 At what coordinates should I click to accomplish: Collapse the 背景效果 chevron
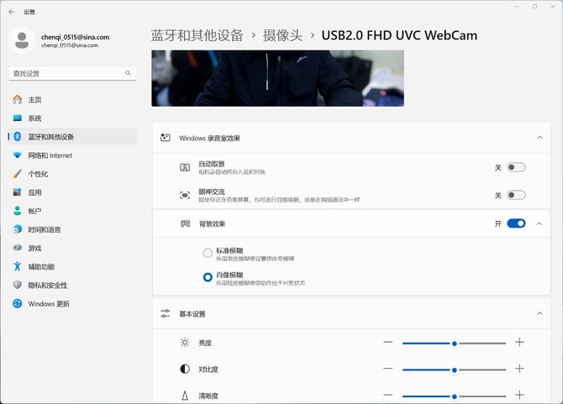[539, 223]
